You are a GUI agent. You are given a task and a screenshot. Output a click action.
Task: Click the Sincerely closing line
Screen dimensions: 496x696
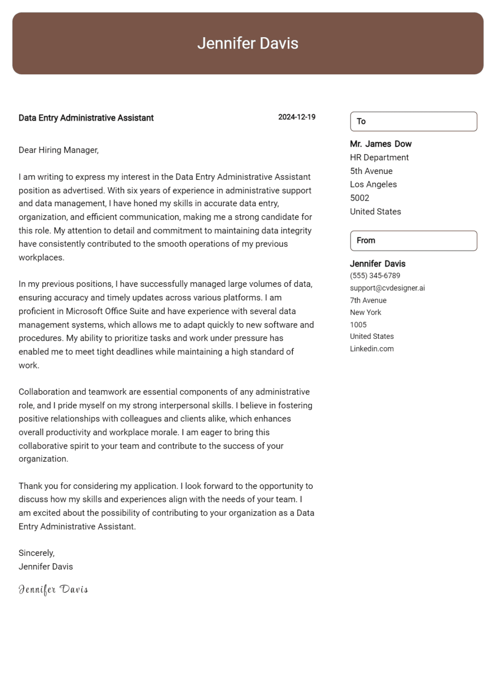pyautogui.click(x=36, y=553)
